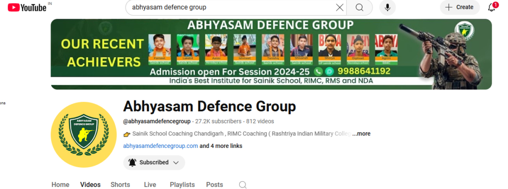Go to the Playlists tab
Screen dimensions: 508x189
point(183,185)
